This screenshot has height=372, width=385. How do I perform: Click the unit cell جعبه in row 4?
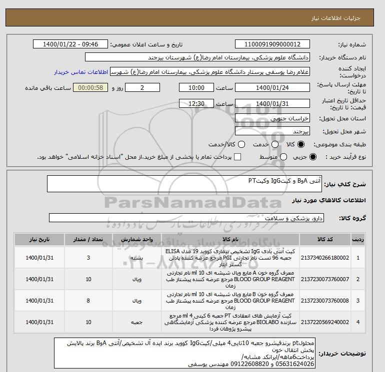(137, 322)
